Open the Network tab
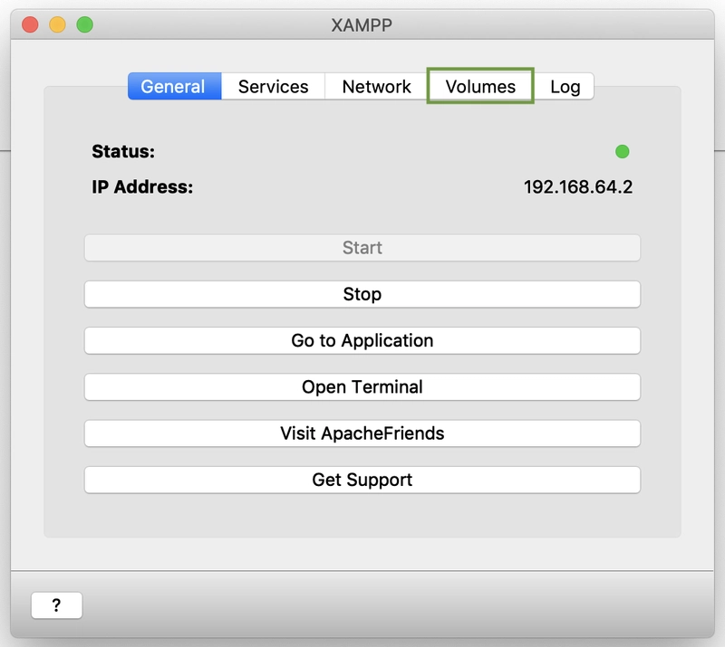 tap(376, 86)
